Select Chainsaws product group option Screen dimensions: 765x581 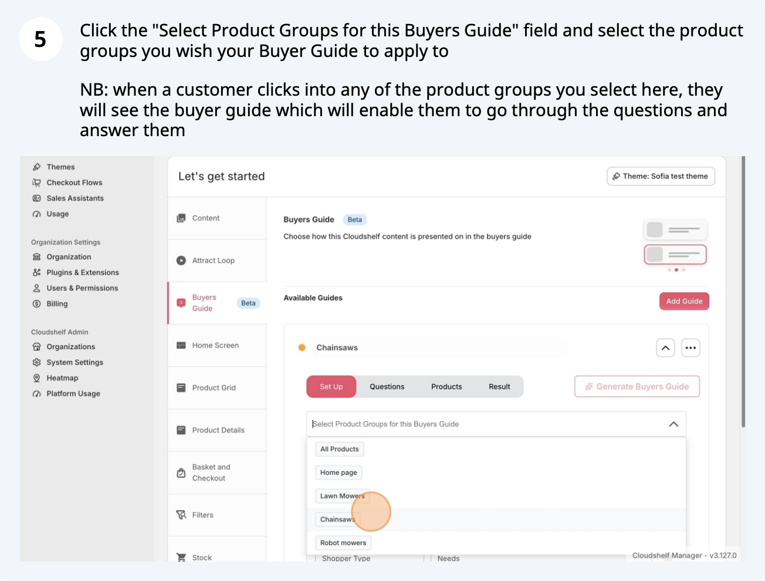337,519
